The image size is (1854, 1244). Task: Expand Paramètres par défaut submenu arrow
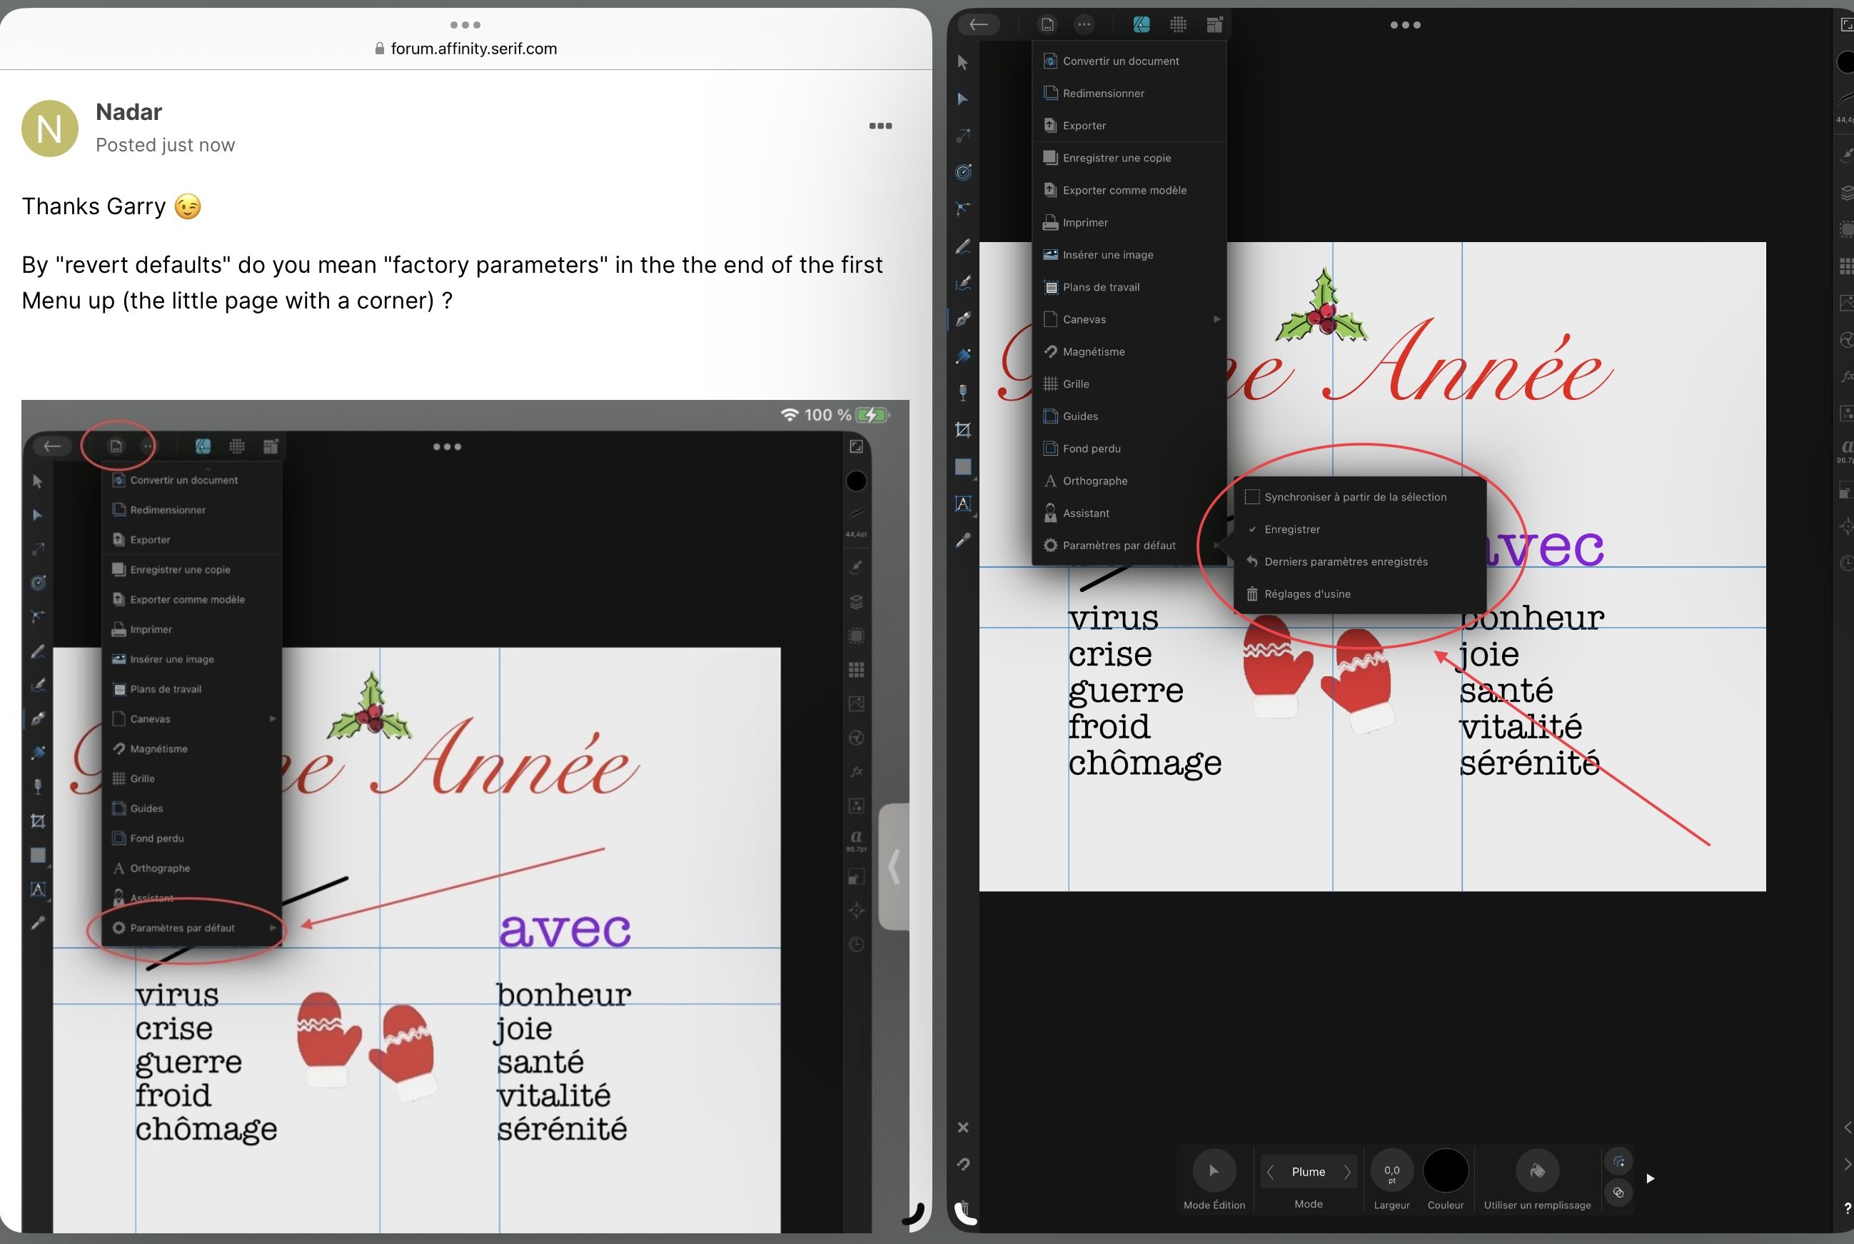click(x=1216, y=545)
